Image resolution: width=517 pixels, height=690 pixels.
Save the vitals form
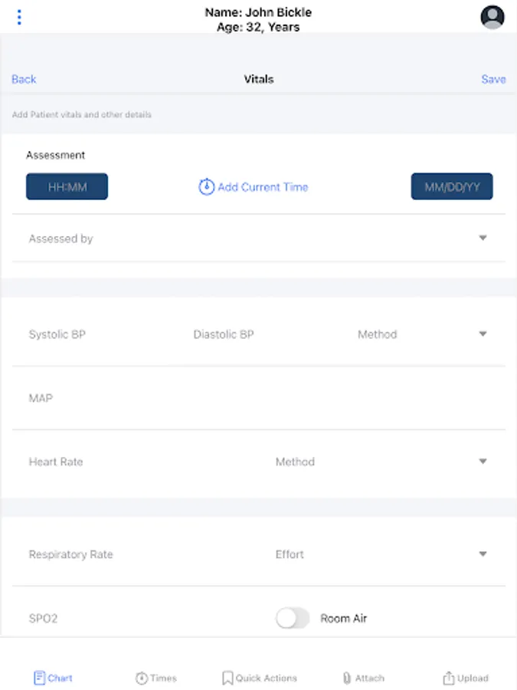(493, 79)
